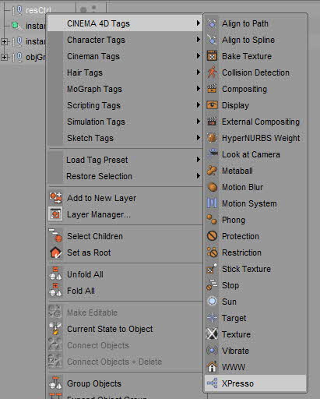Open the MoGraph Tags submenu arrow

point(199,89)
